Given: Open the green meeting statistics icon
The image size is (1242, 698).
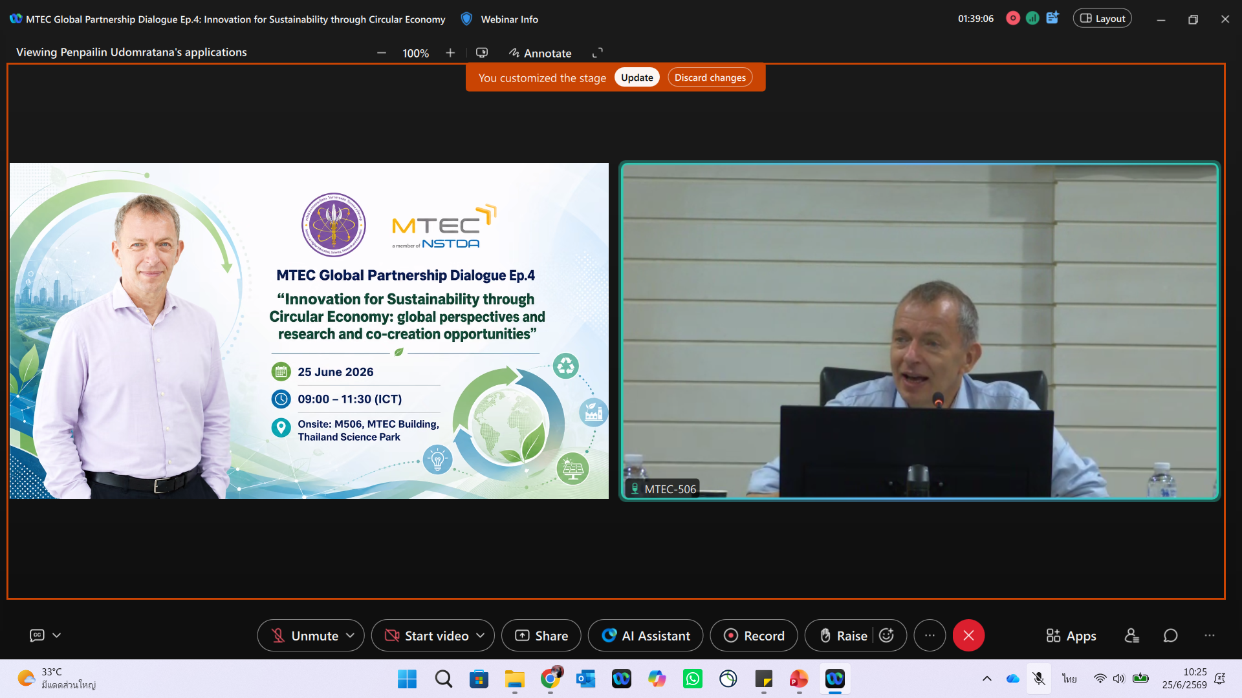Looking at the screenshot, I should point(1032,19).
